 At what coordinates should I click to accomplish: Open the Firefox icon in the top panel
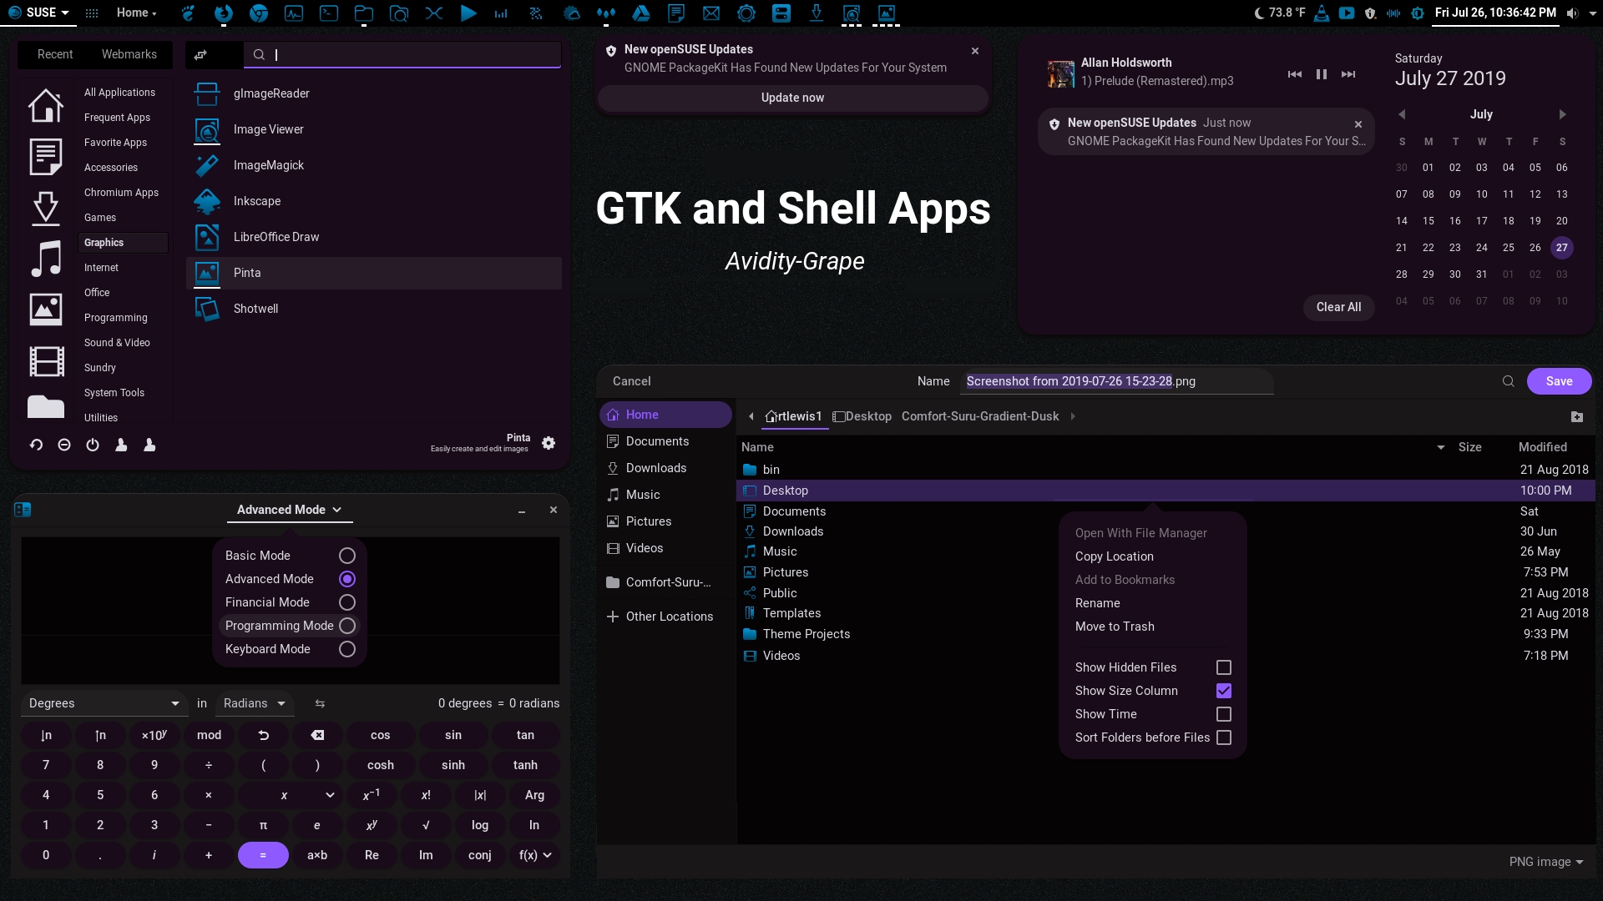tap(223, 13)
